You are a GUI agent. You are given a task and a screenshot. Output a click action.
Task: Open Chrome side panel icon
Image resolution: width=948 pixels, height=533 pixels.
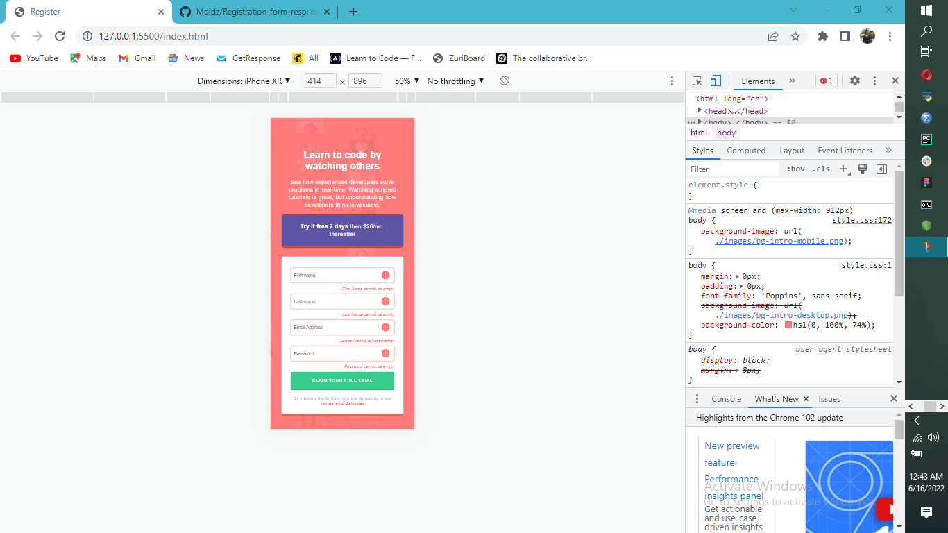tap(845, 36)
